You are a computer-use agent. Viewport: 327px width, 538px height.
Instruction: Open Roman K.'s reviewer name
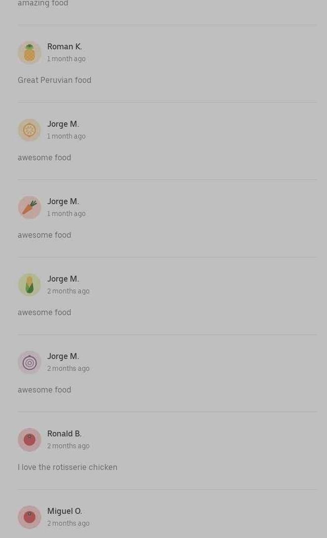point(65,46)
